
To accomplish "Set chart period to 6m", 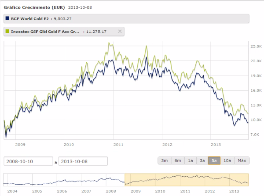I will click(177, 160).
